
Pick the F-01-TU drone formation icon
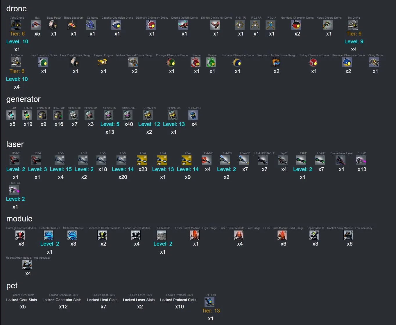click(x=240, y=25)
